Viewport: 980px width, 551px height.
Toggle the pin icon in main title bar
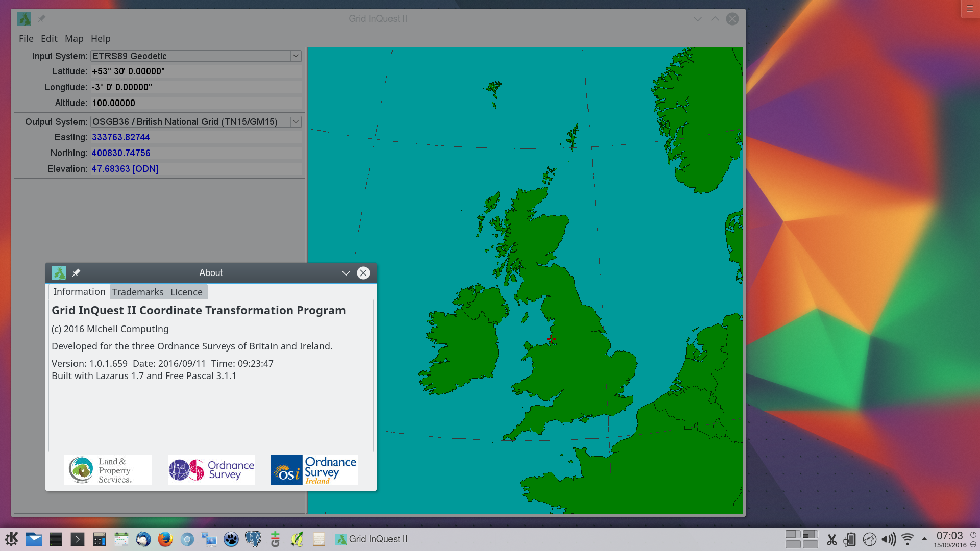pos(41,19)
